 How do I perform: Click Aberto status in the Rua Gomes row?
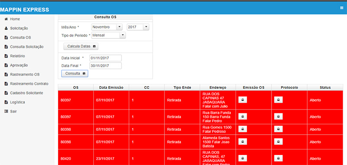tap(315, 129)
